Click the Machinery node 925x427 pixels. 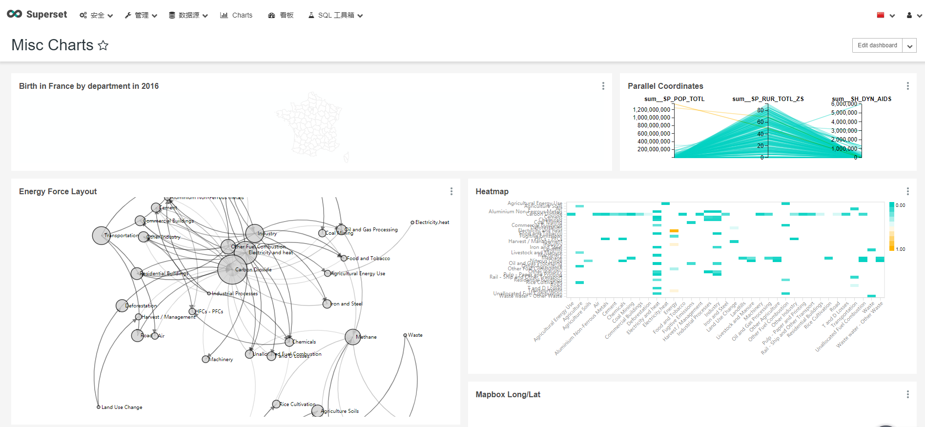[x=206, y=359]
